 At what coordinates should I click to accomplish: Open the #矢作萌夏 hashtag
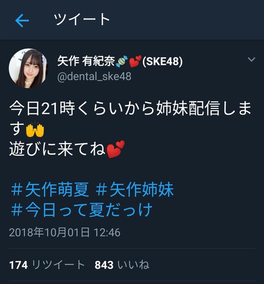click(x=50, y=189)
